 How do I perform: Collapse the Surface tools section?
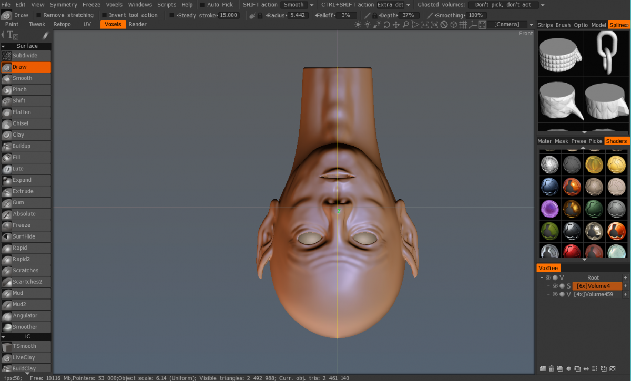pyautogui.click(x=4, y=46)
